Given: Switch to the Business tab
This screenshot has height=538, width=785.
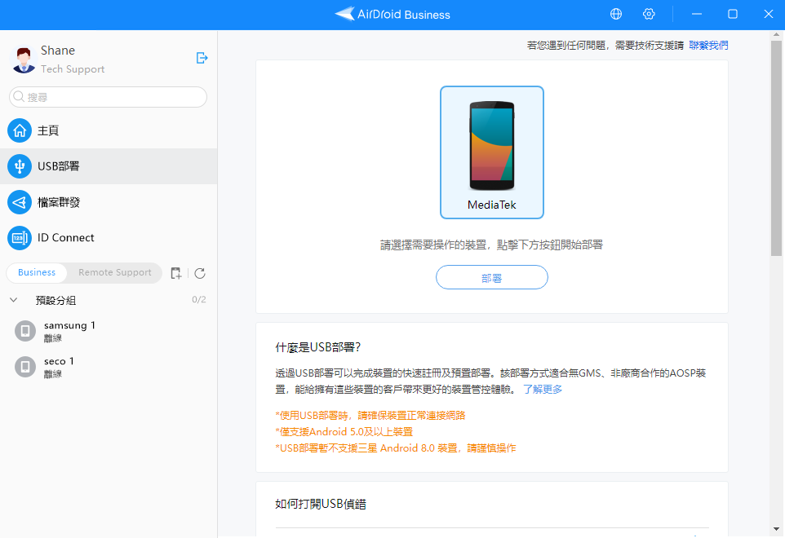Looking at the screenshot, I should click(37, 272).
